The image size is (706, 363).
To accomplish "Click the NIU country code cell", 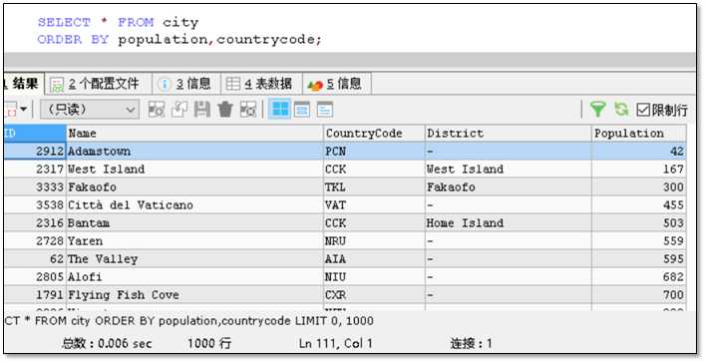I will point(374,276).
